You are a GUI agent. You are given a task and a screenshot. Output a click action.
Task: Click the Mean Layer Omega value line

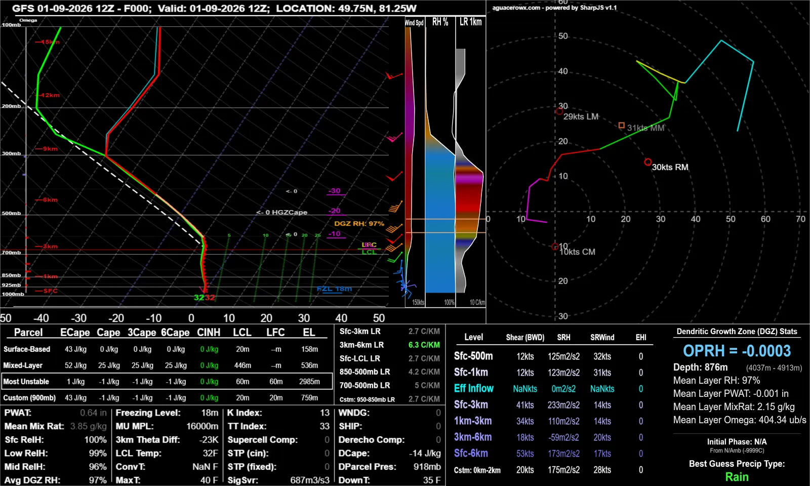pos(740,420)
